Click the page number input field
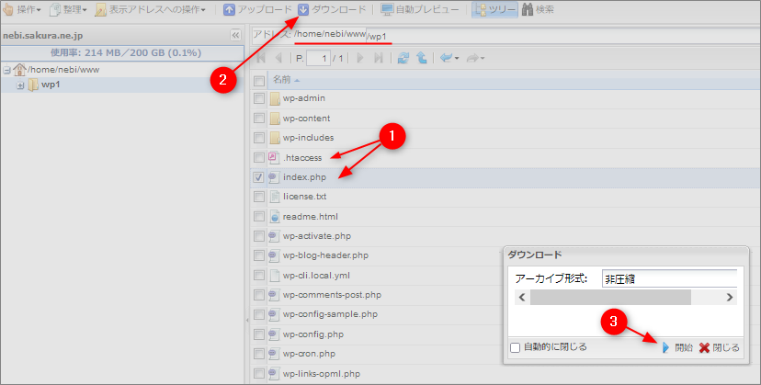This screenshot has width=761, height=385. point(318,58)
